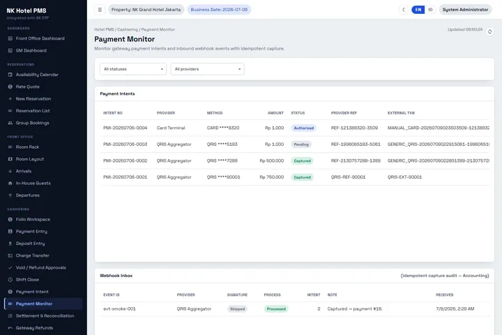Image resolution: width=502 pixels, height=335 pixels.
Task: Click the Charge Transfer icon
Action: [10, 256]
